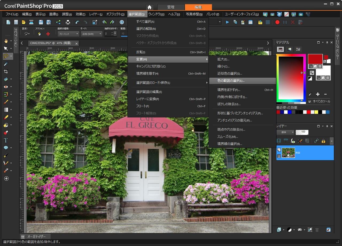Open the presets 設定 lasso dropdown

click(27, 34)
